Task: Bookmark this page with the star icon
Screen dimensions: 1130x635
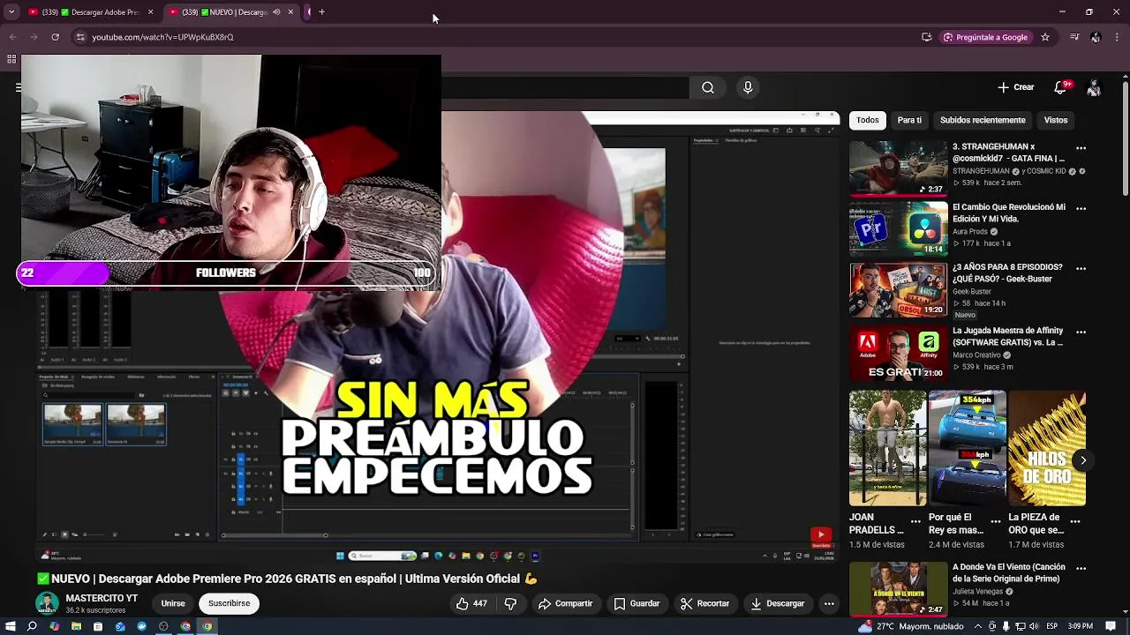Action: 1045,37
